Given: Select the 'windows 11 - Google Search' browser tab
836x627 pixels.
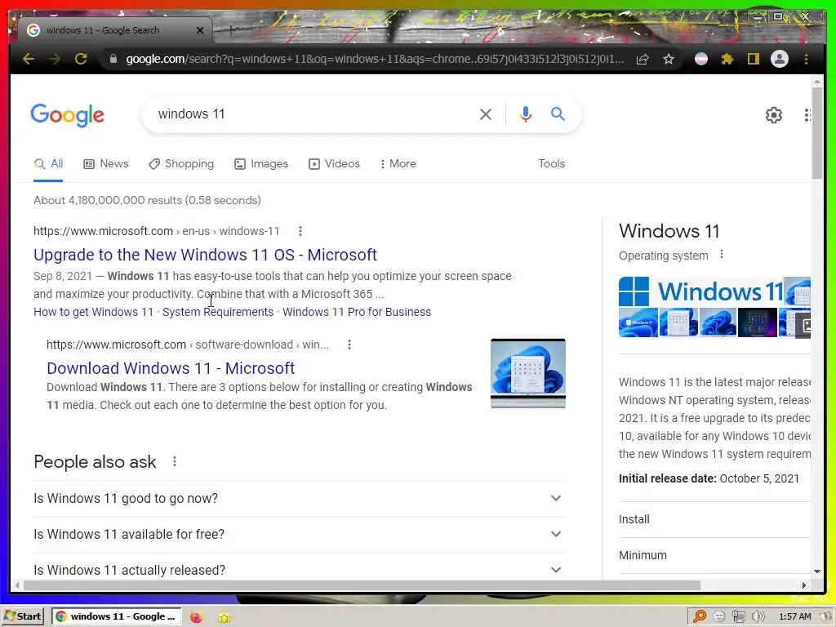Looking at the screenshot, I should click(x=114, y=30).
